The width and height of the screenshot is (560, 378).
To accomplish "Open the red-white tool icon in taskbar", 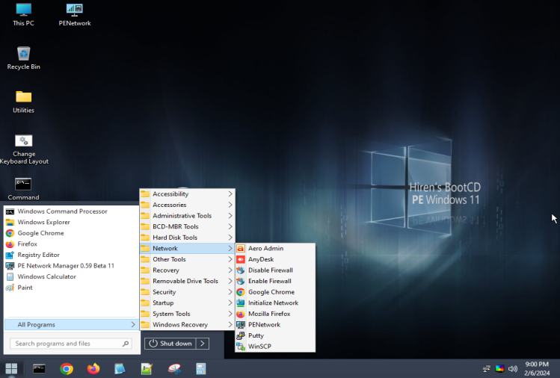I will tap(174, 369).
